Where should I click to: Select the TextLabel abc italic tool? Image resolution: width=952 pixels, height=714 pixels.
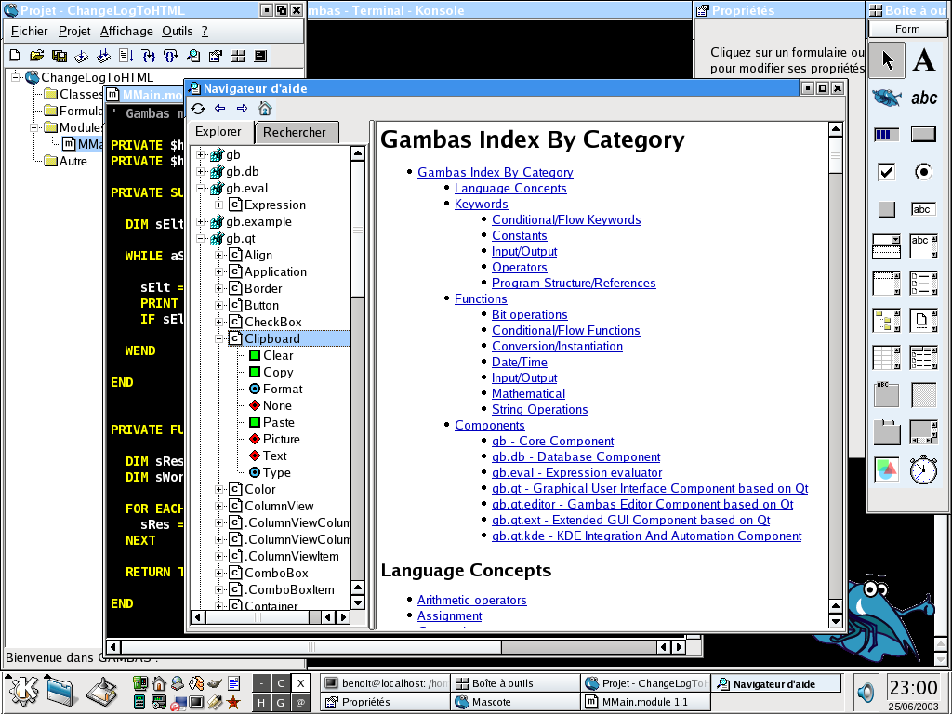click(x=923, y=98)
